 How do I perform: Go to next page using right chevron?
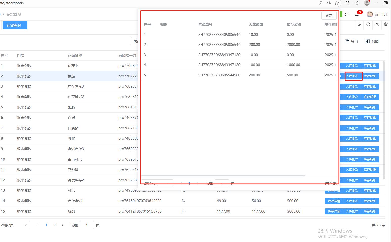pos(62,225)
